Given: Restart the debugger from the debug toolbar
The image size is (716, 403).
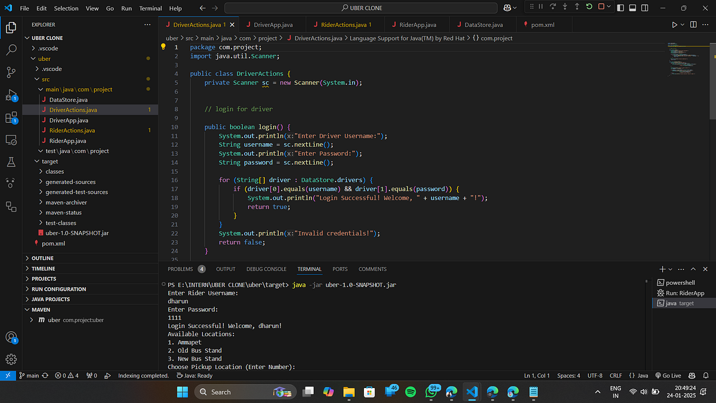Looking at the screenshot, I should (589, 7).
